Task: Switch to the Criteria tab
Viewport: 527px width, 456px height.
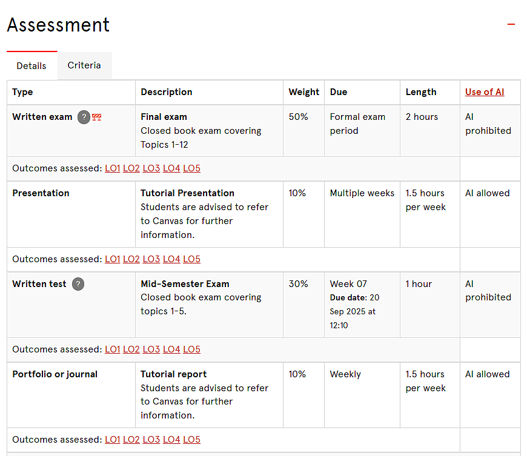Action: coord(84,65)
